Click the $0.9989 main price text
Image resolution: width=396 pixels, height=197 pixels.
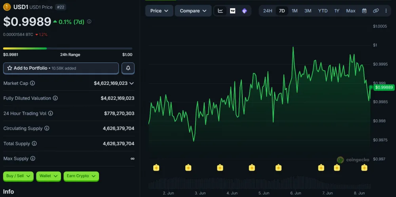(x=27, y=22)
